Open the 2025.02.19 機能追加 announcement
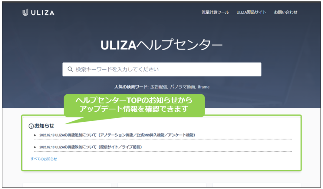This screenshot has width=323, height=189. 117,135
